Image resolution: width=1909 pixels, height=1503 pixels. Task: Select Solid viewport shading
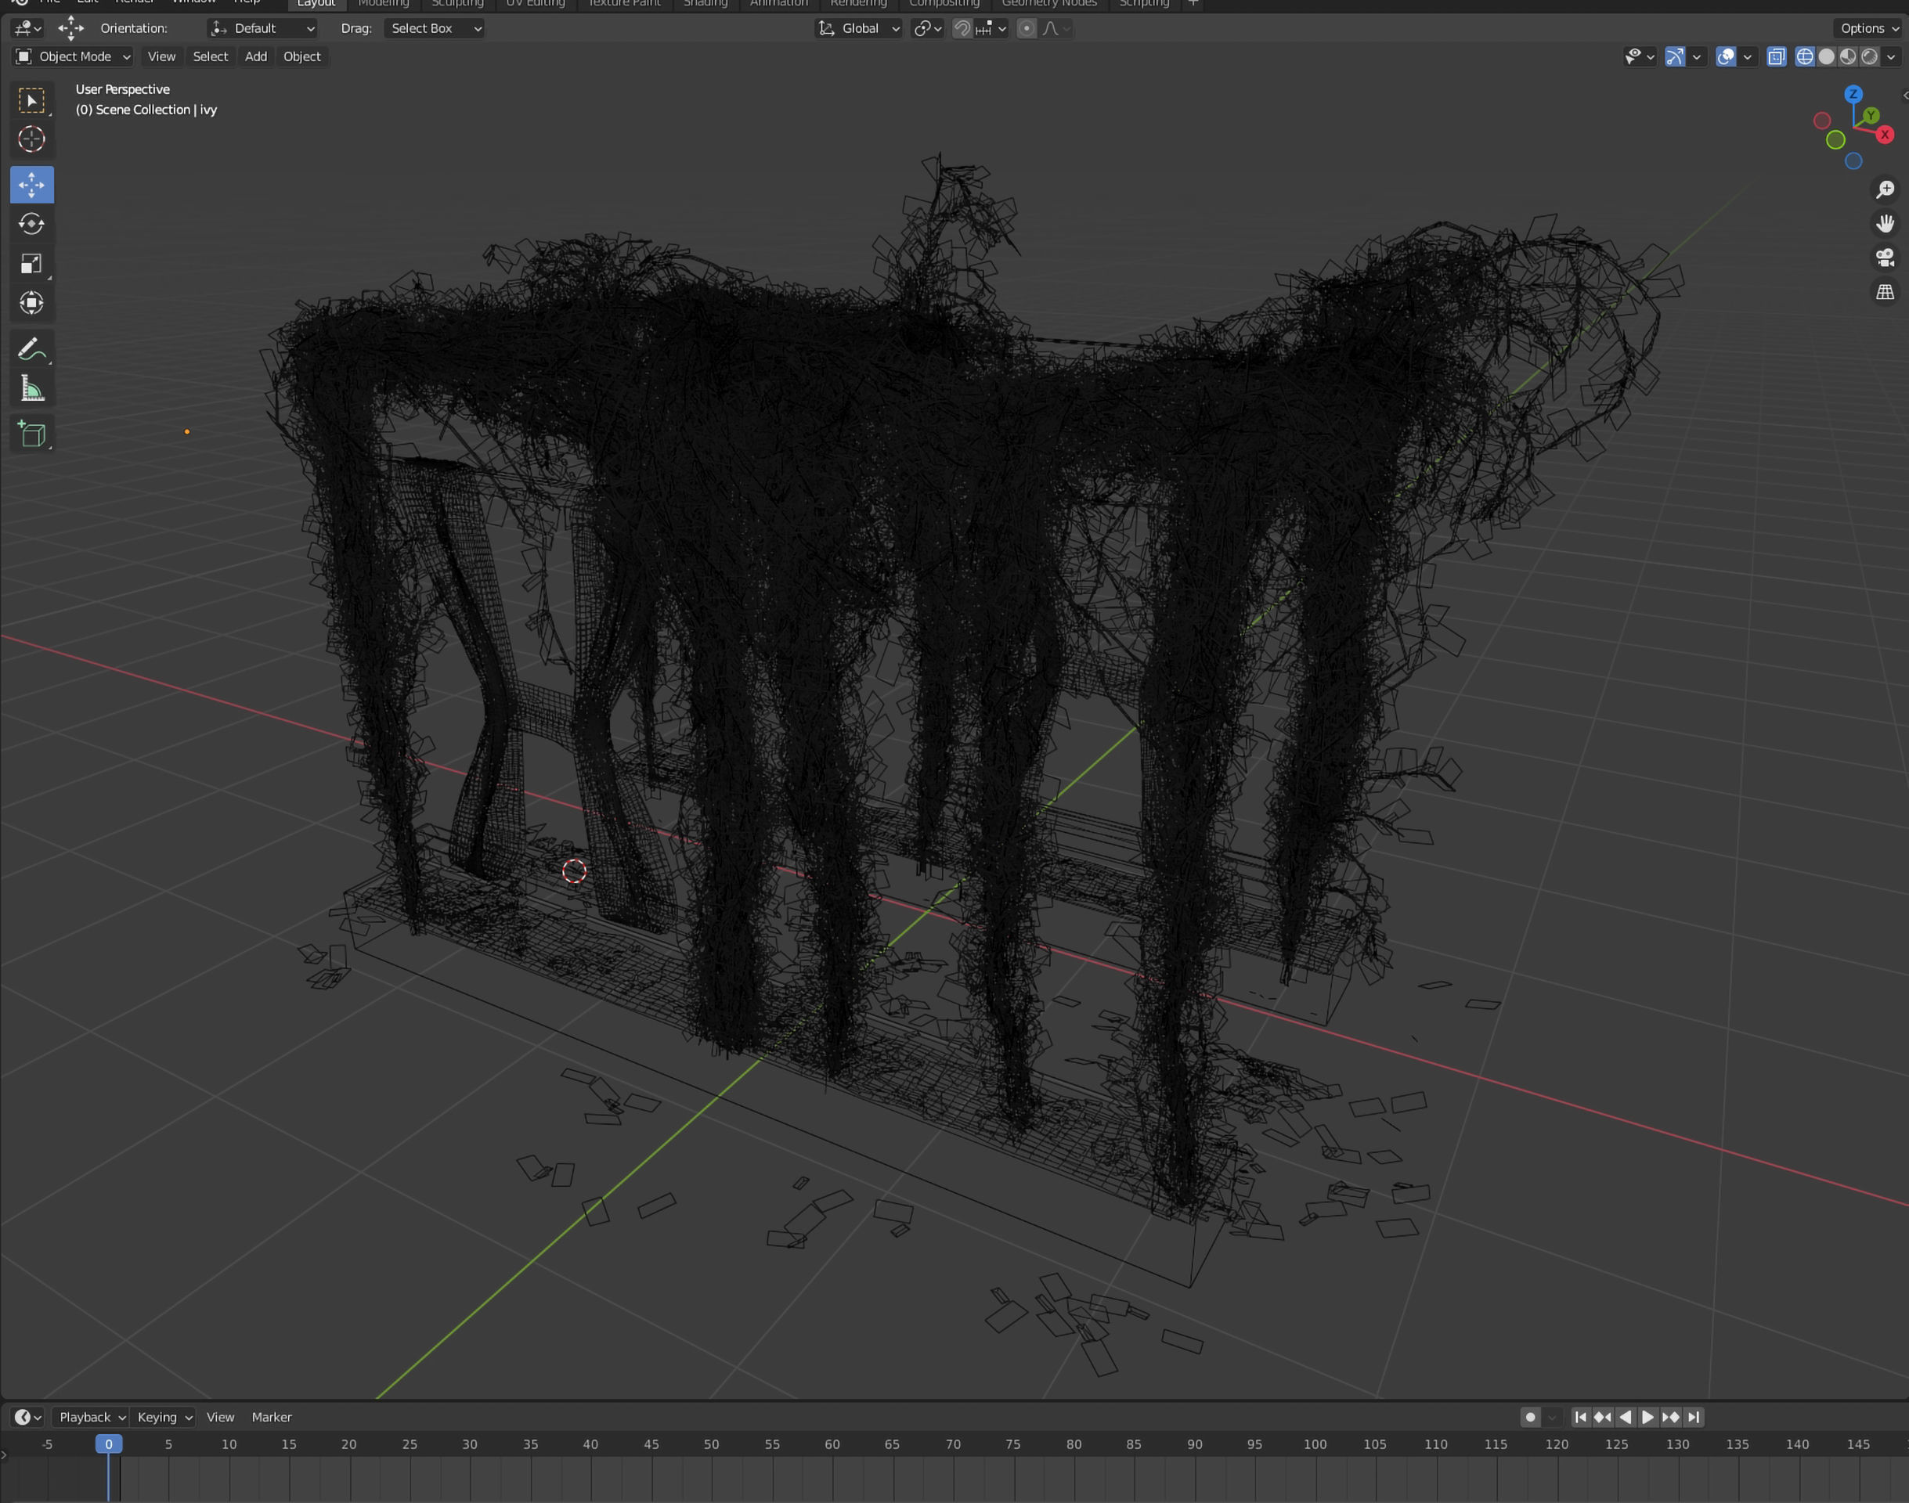click(x=1826, y=56)
